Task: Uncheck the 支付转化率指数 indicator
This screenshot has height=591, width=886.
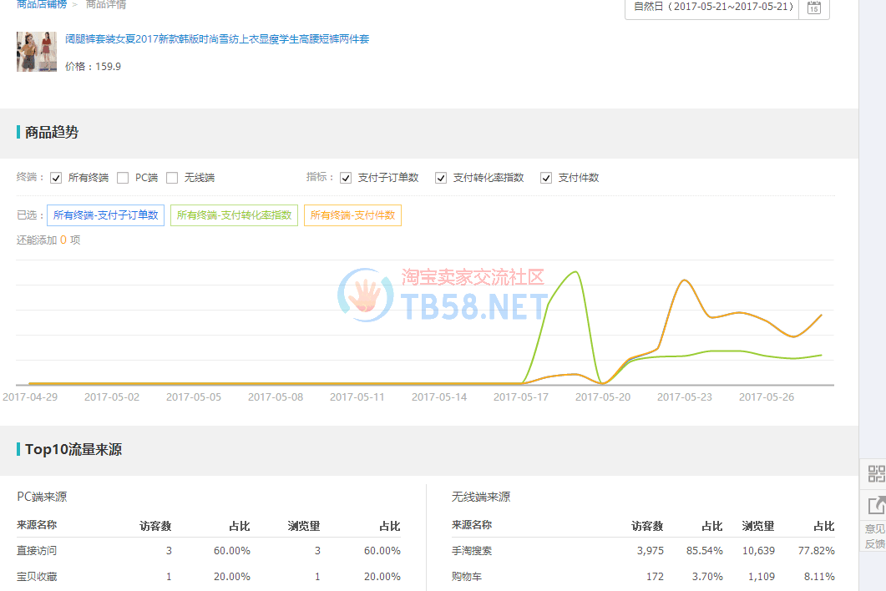Action: coord(441,178)
